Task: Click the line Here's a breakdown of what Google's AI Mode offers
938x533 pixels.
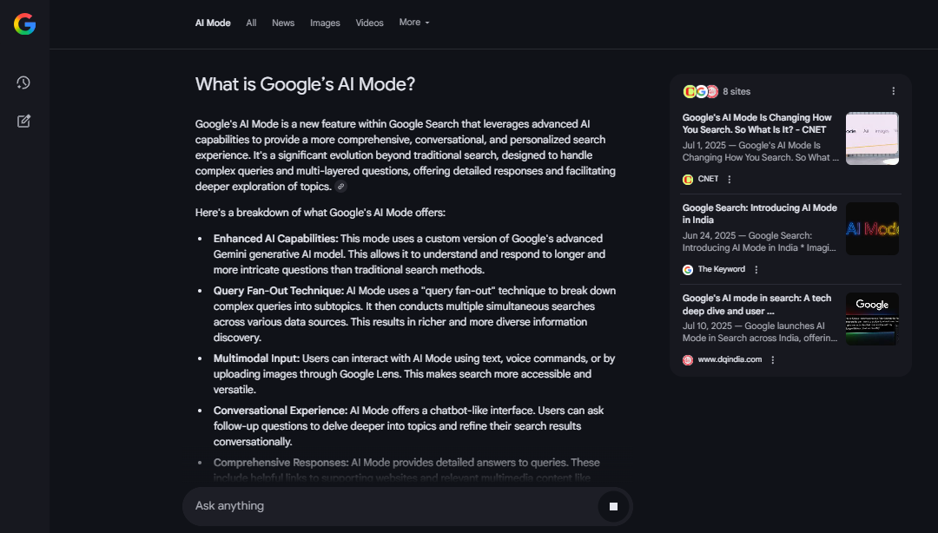Action: point(320,213)
